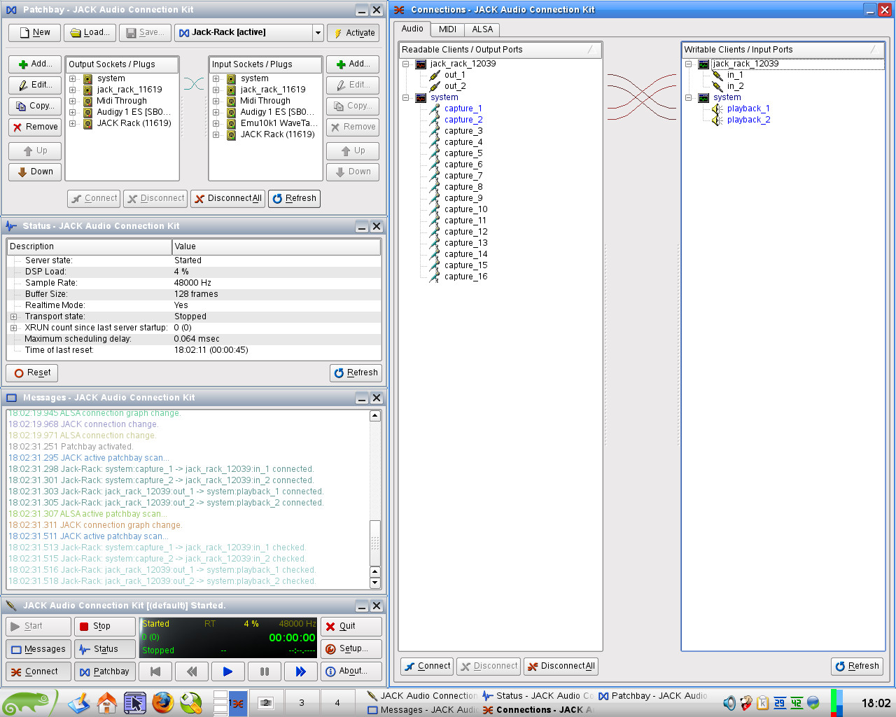Click the home folder taskbar icon

pos(107,702)
